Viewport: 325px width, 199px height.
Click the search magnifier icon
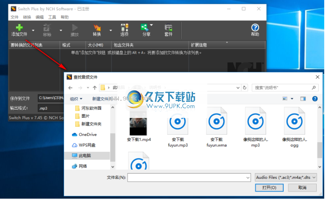click(x=314, y=88)
